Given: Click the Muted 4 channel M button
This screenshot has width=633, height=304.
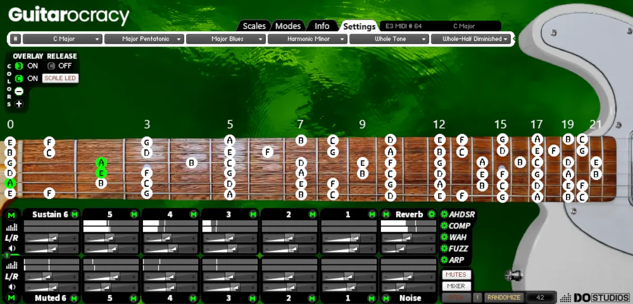Looking at the screenshot, I should [194, 298].
